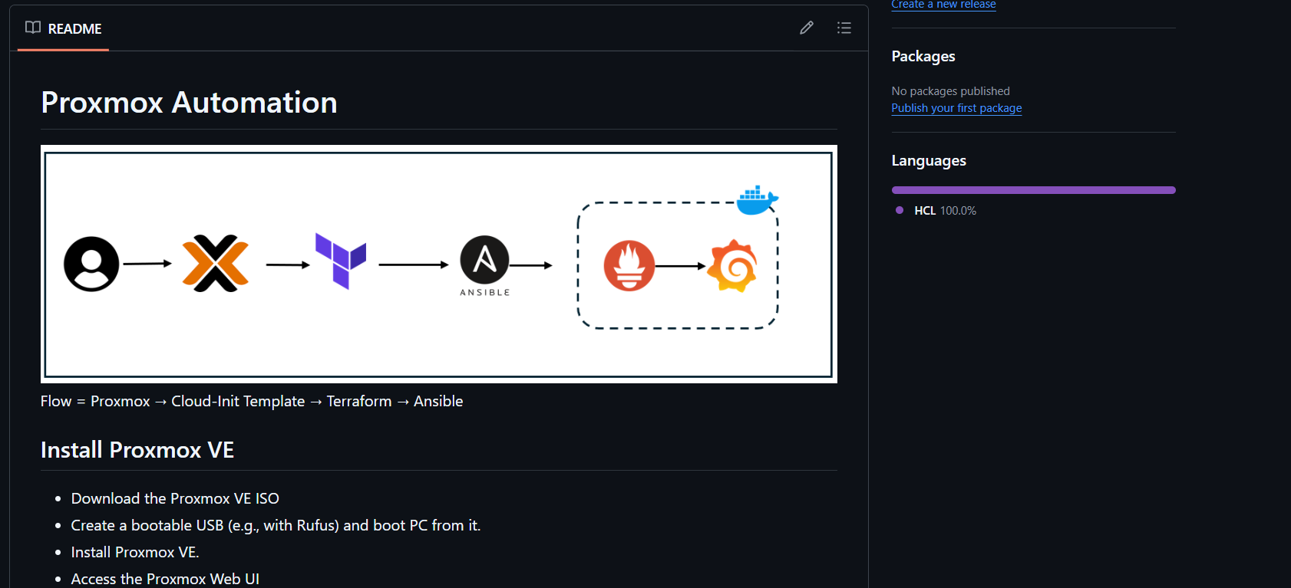
Task: Click the book icon beside README
Action: (32, 28)
